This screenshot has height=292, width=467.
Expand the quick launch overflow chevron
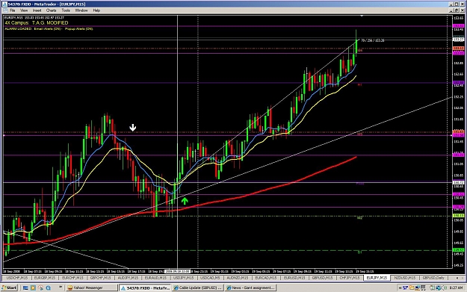click(x=61, y=288)
